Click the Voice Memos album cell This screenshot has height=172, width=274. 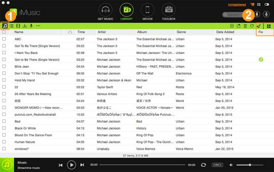[146, 149]
